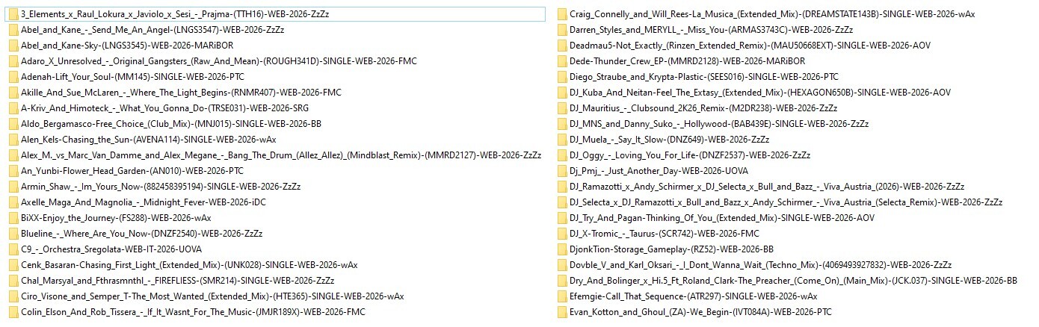Image resolution: width=1039 pixels, height=327 pixels.
Task: Click folder icon beside Alen_Kels-Chasing_the_Sun
Action: pos(13,140)
